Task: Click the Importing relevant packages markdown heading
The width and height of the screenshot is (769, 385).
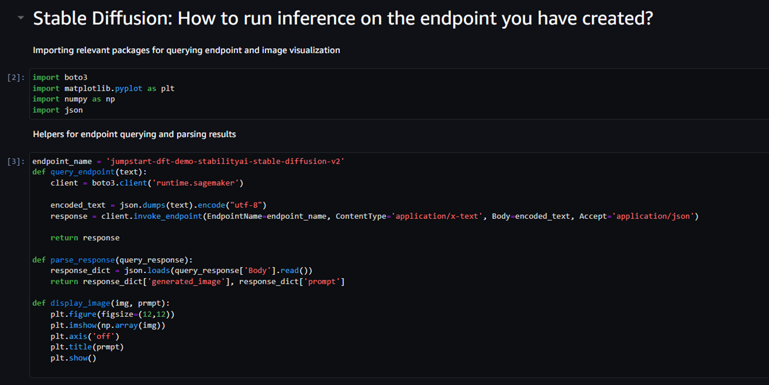Action: [x=186, y=50]
